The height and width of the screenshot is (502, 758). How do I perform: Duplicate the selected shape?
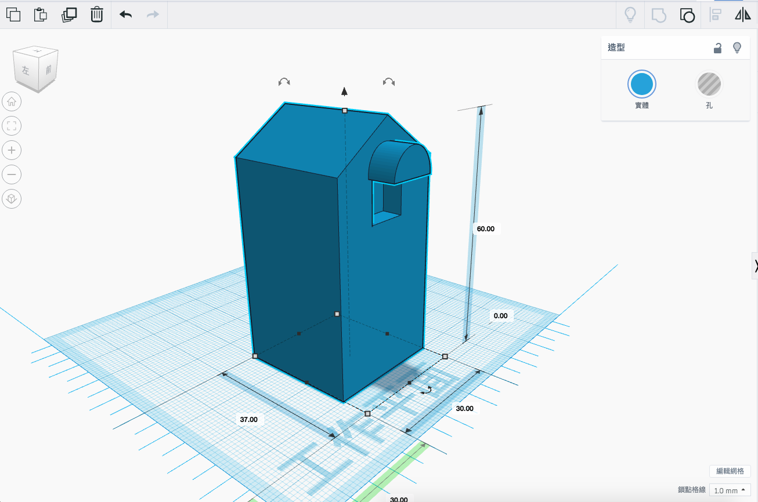69,14
